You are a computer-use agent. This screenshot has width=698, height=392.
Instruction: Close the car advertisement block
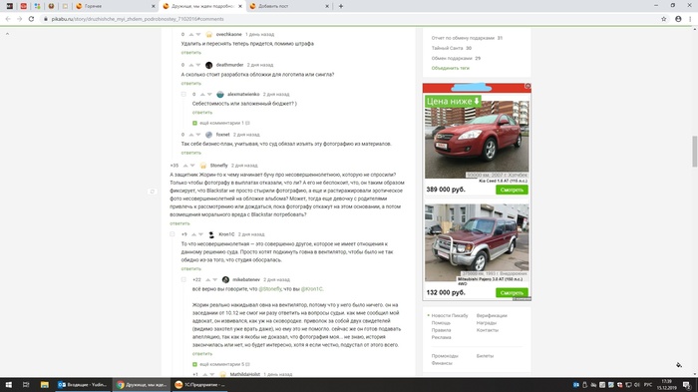[x=527, y=86]
